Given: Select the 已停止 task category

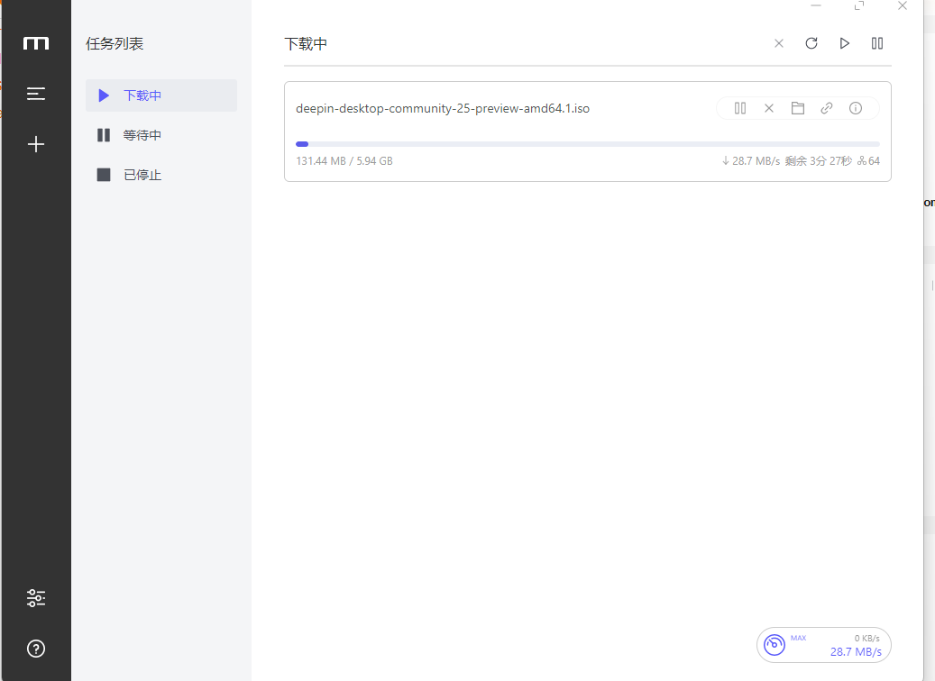Looking at the screenshot, I should tap(161, 175).
